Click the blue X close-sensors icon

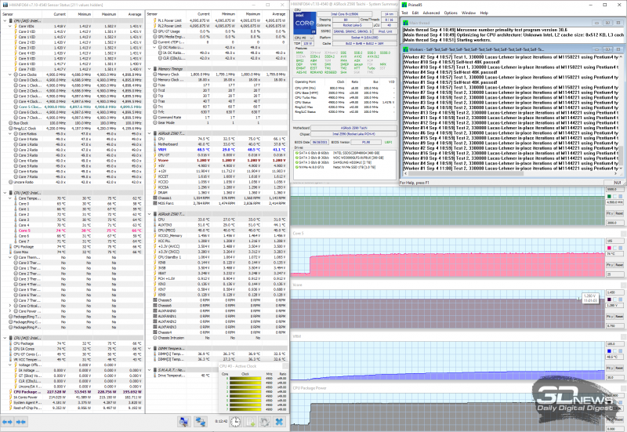click(x=280, y=422)
